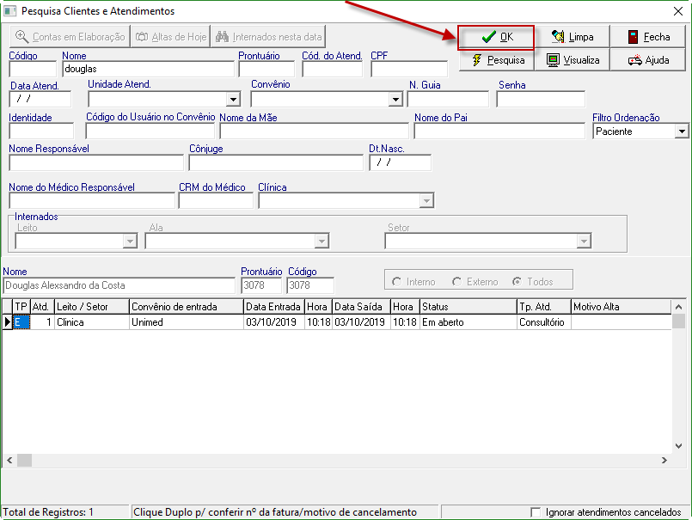Screen dimensions: 692x520
Task: Click the CRM do Médico field
Action: [x=216, y=201]
